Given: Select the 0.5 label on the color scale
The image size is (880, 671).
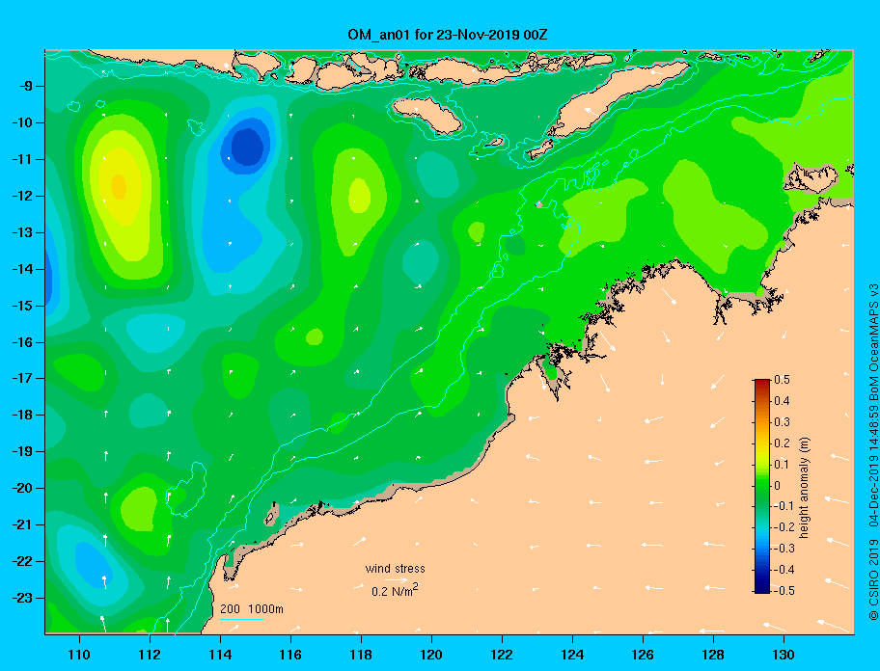Looking at the screenshot, I should coord(782,380).
